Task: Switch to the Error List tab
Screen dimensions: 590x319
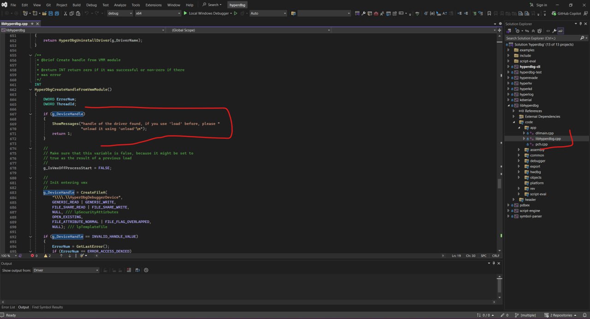Action: coord(8,307)
